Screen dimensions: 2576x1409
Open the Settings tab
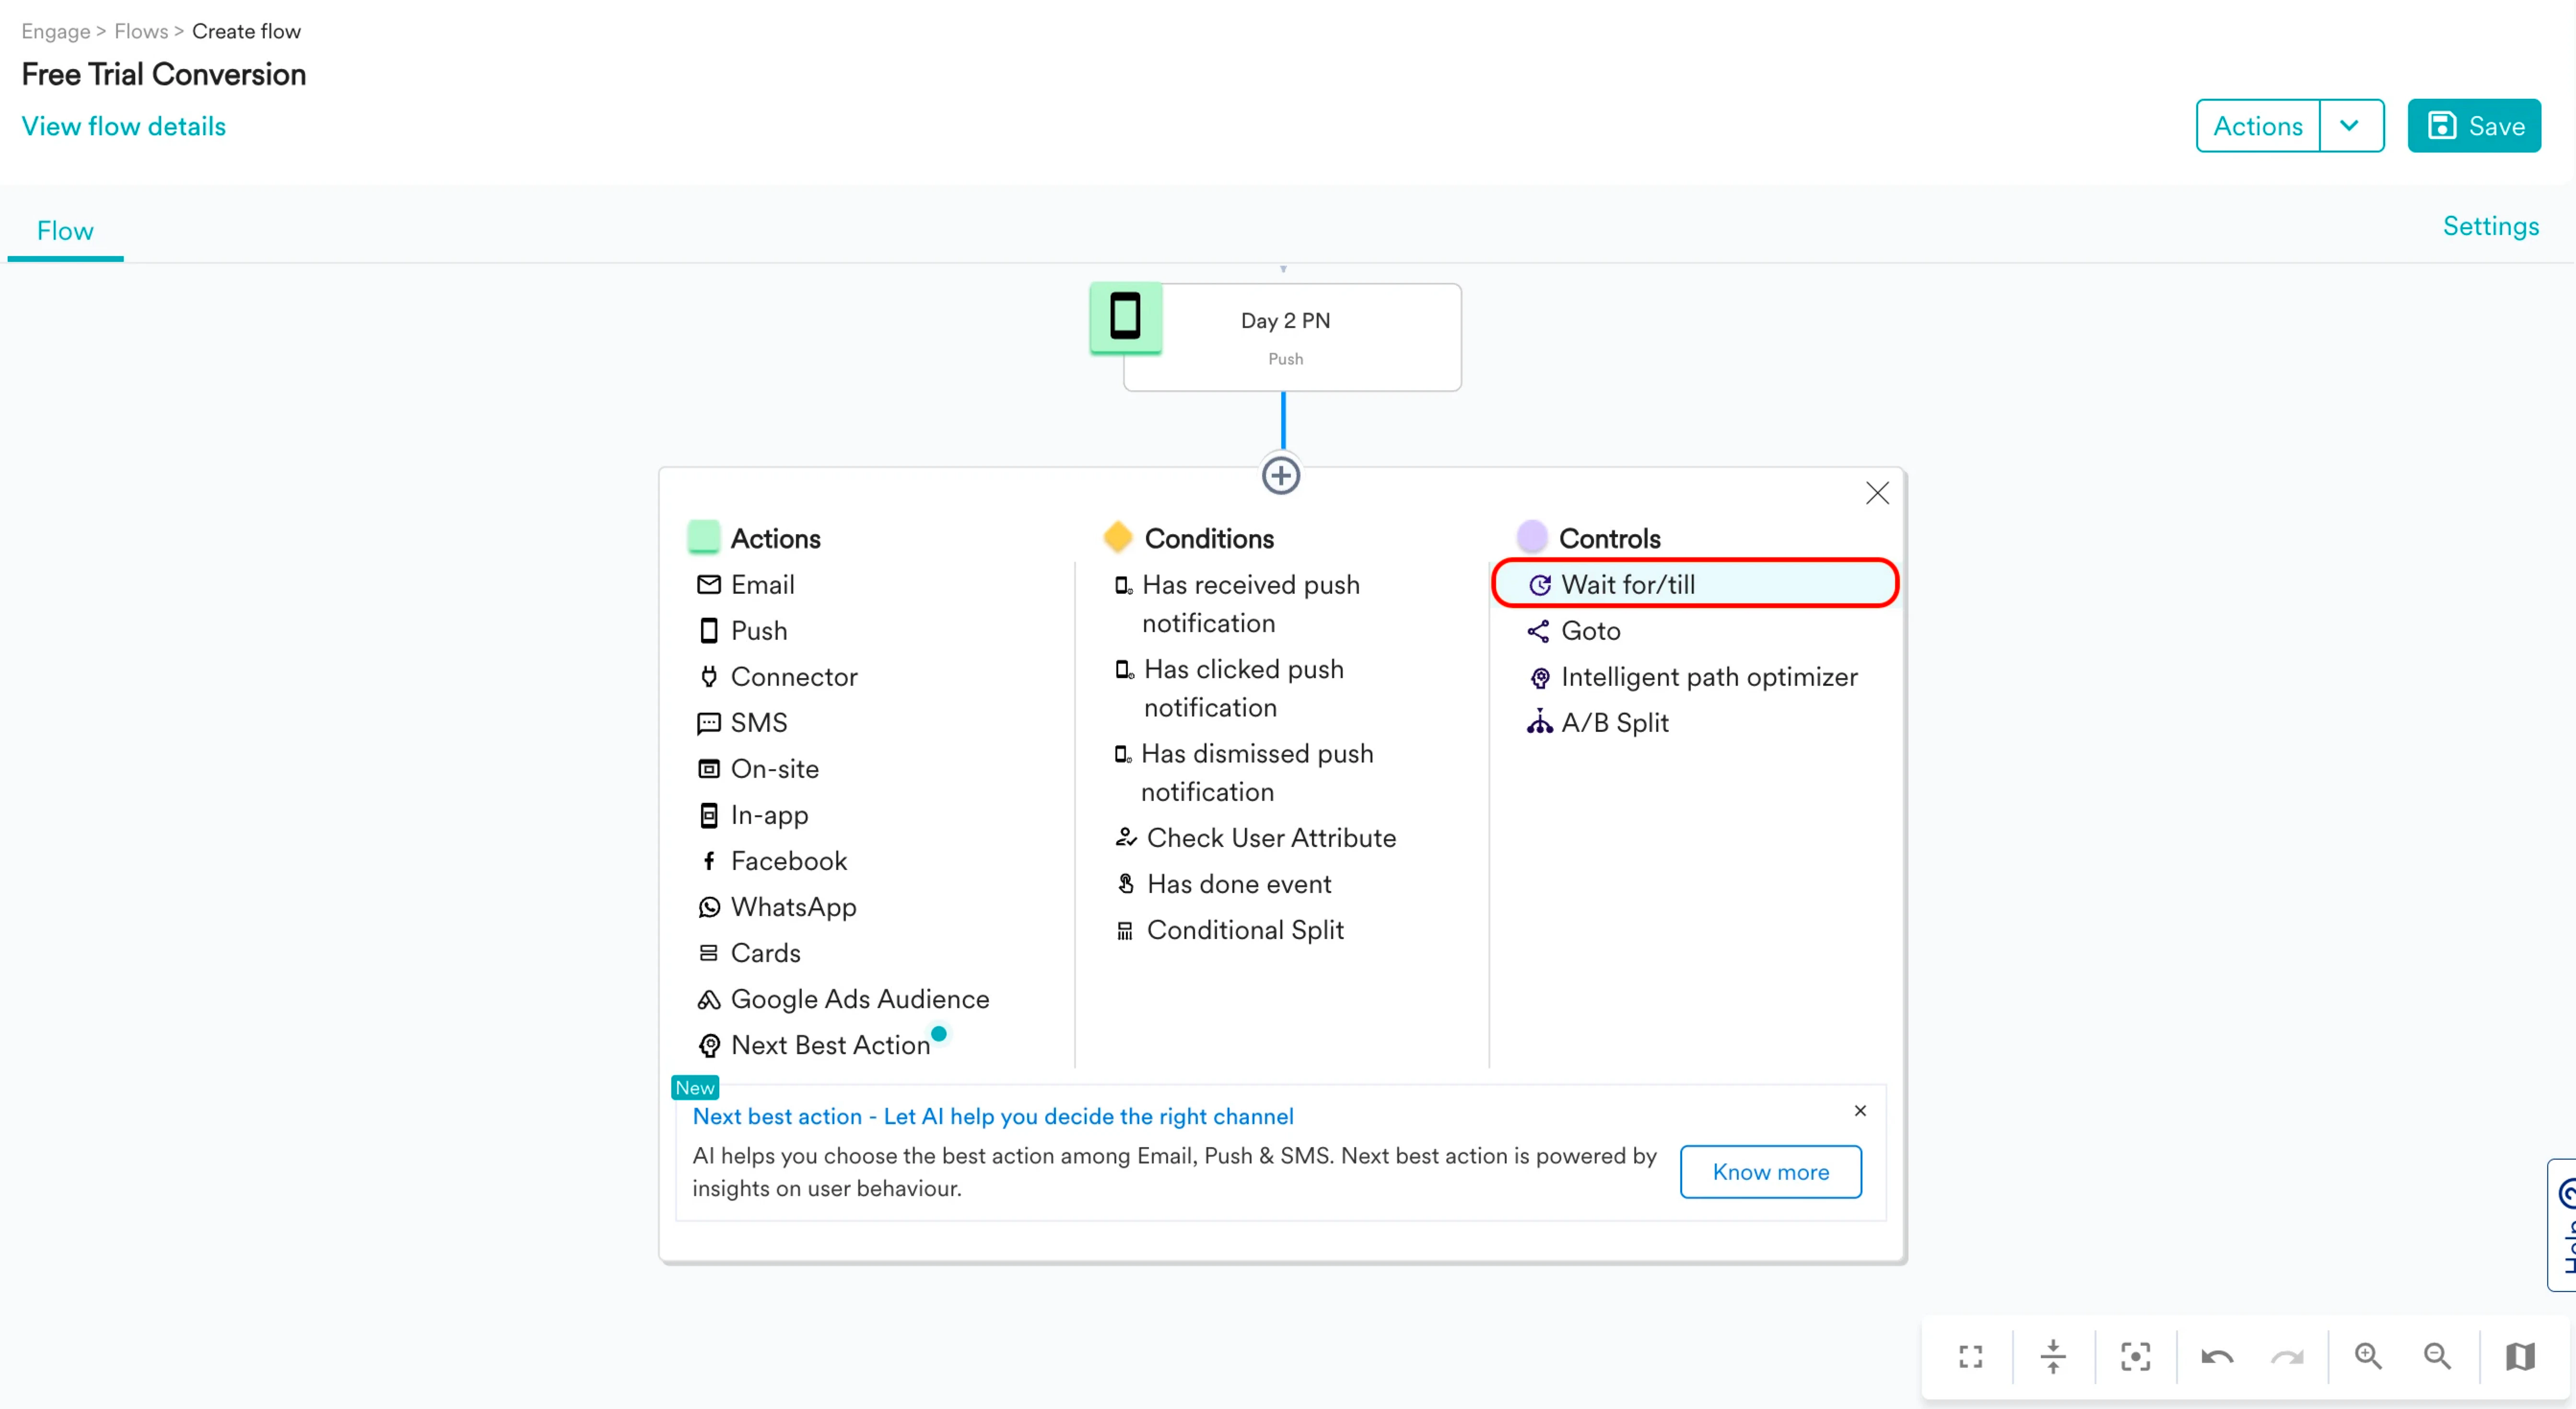pyautogui.click(x=2490, y=226)
